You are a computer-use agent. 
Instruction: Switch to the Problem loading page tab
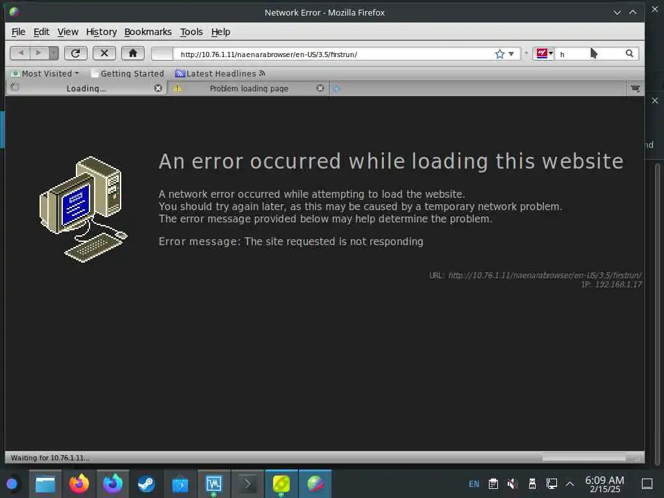(248, 88)
